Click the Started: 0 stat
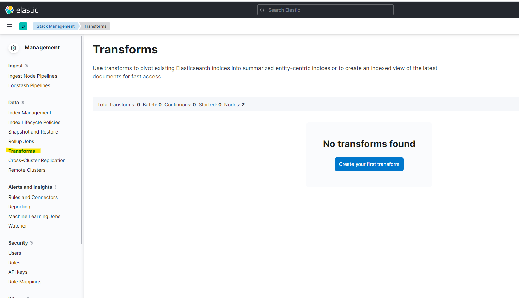The image size is (519, 298). tap(210, 105)
